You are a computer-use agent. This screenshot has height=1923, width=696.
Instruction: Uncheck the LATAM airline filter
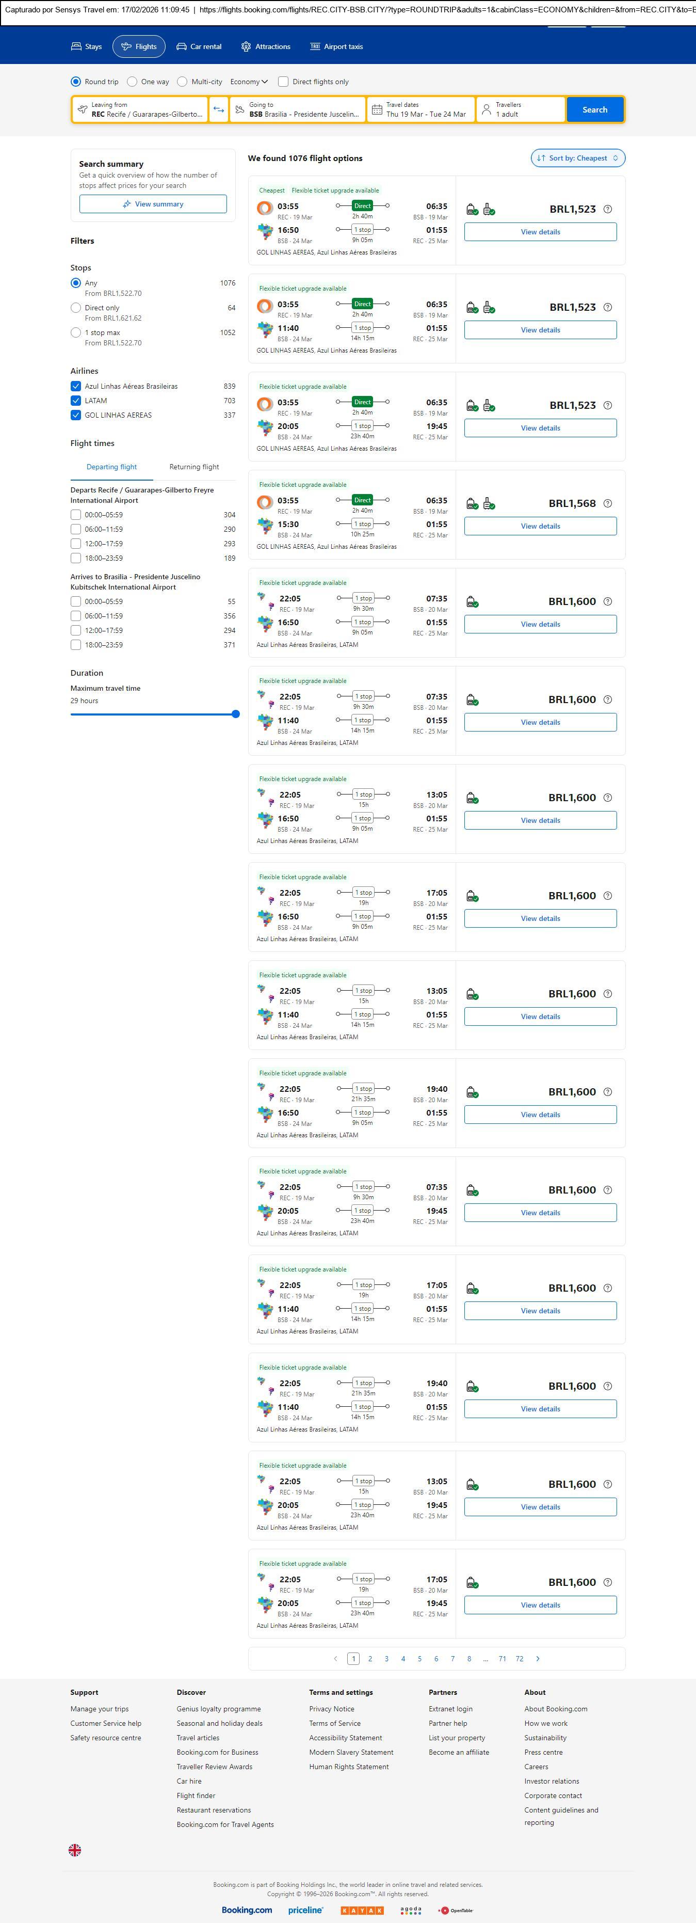pos(75,401)
